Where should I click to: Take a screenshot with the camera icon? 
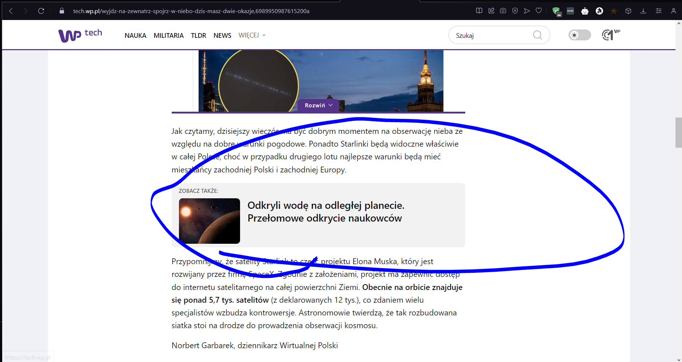(503, 11)
